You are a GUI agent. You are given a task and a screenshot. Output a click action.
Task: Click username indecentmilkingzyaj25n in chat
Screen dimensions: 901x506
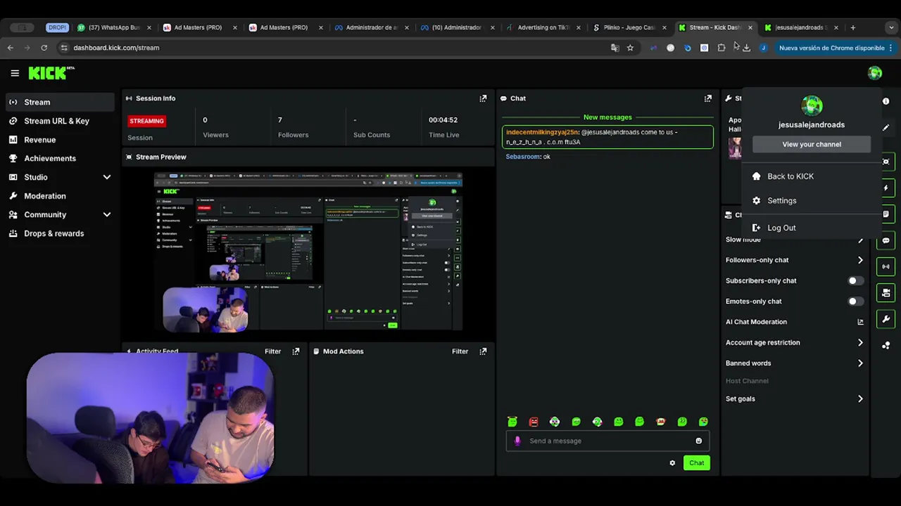542,132
